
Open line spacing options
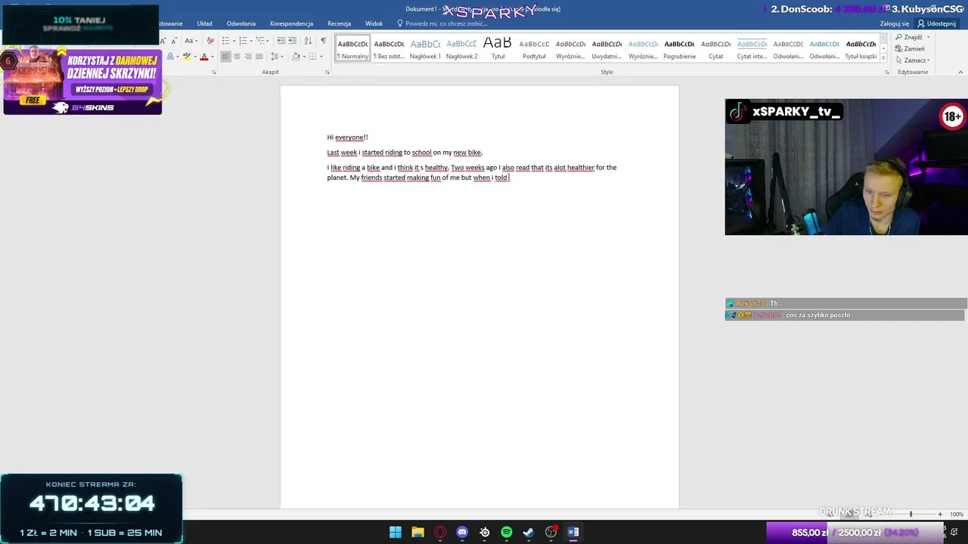coord(276,57)
